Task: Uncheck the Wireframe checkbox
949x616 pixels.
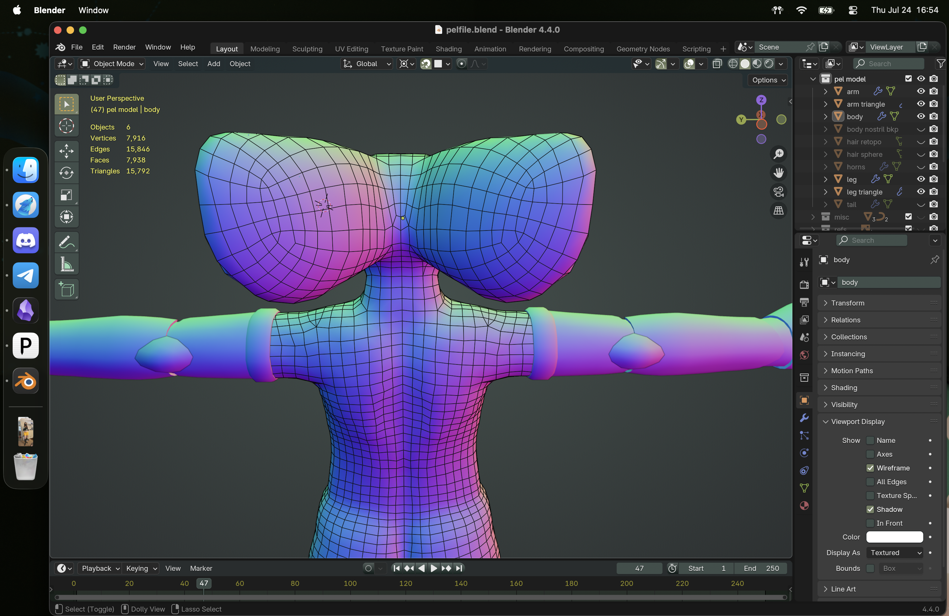Action: 870,468
